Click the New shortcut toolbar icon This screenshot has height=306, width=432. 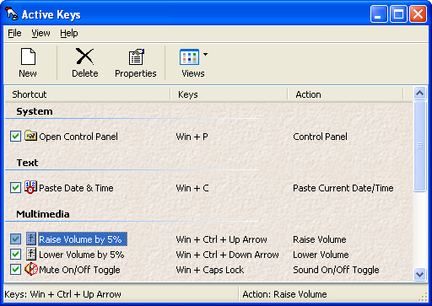pos(28,56)
